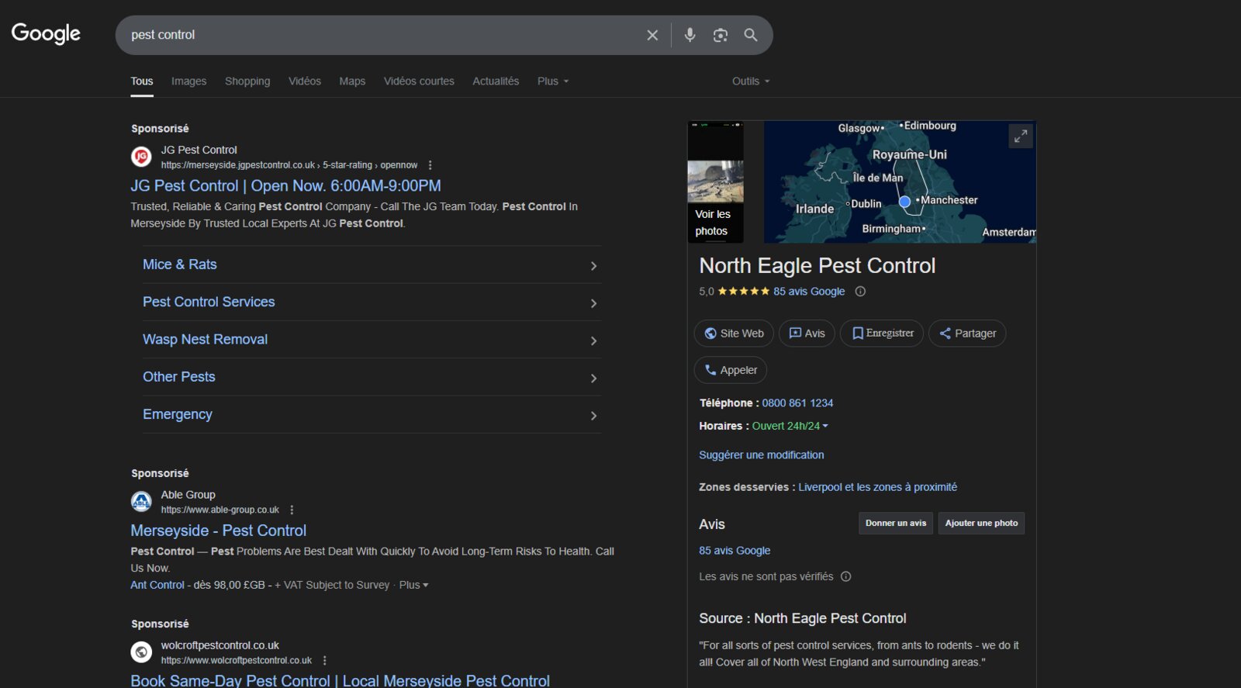Open the Actualités tab
Image resolution: width=1241 pixels, height=688 pixels.
pyautogui.click(x=496, y=81)
